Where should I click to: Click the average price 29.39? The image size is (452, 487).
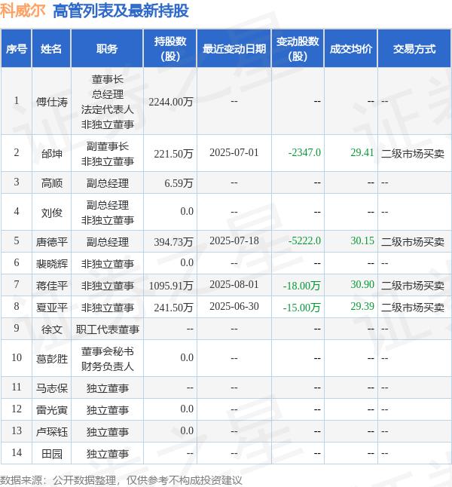click(362, 307)
